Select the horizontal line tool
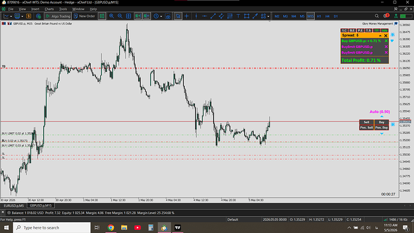 click(x=205, y=16)
